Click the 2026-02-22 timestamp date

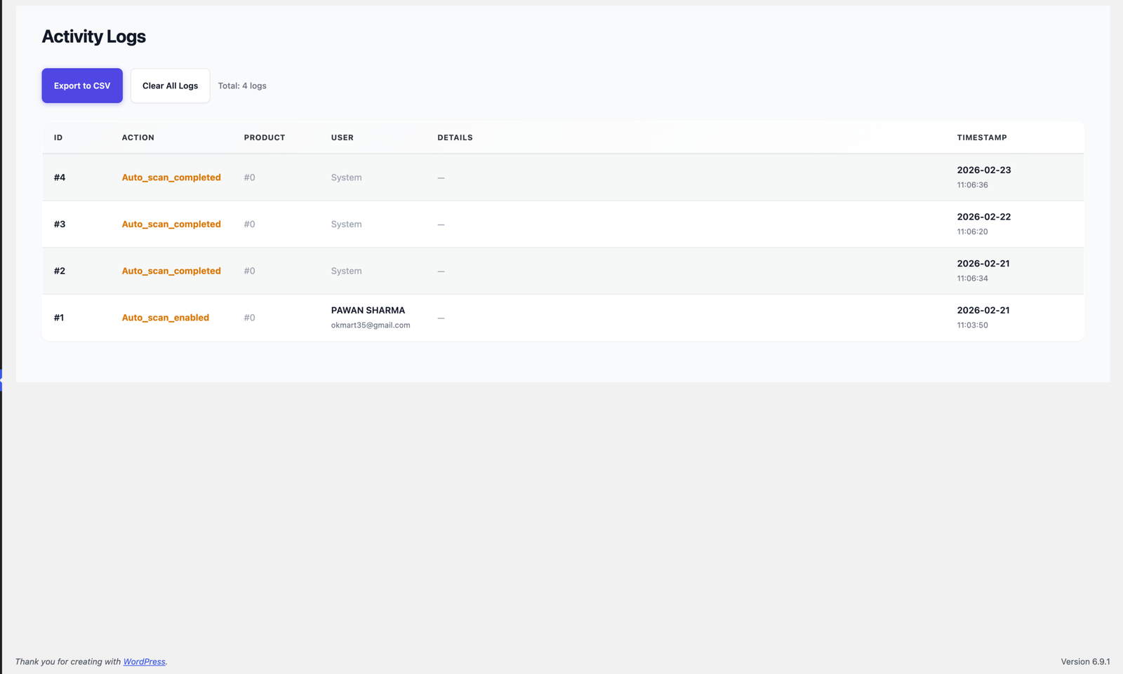click(x=983, y=217)
